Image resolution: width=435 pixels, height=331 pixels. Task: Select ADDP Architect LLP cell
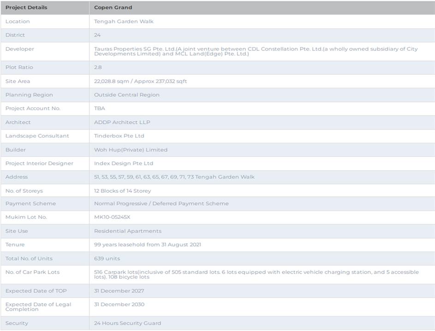pyautogui.click(x=122, y=122)
